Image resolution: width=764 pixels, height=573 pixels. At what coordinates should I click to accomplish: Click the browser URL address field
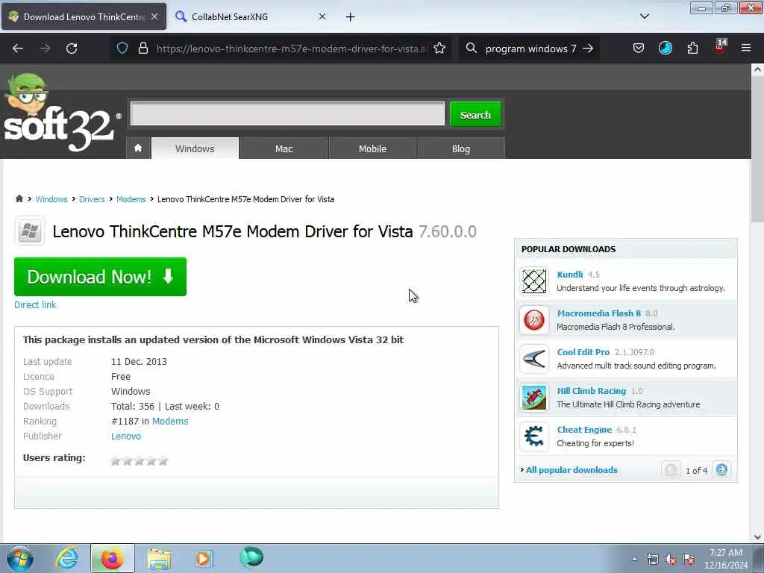click(x=292, y=48)
